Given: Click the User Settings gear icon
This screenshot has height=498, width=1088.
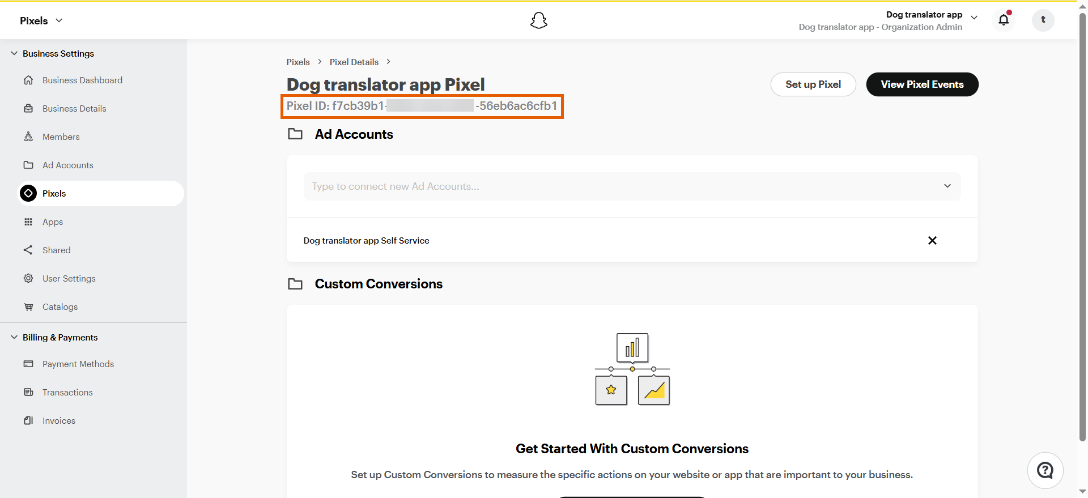Looking at the screenshot, I should (28, 278).
